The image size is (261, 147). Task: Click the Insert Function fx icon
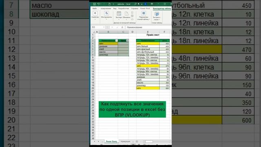coord(122,27)
